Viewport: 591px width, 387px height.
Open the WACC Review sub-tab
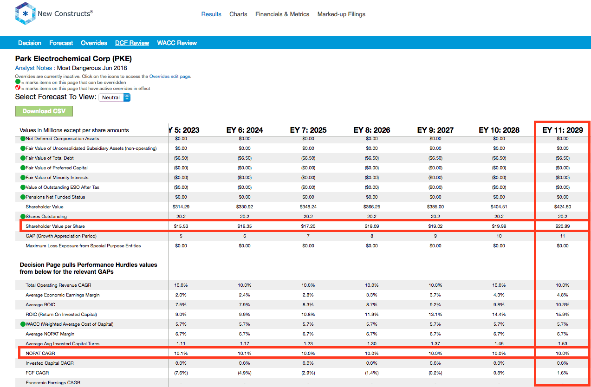[x=177, y=43]
